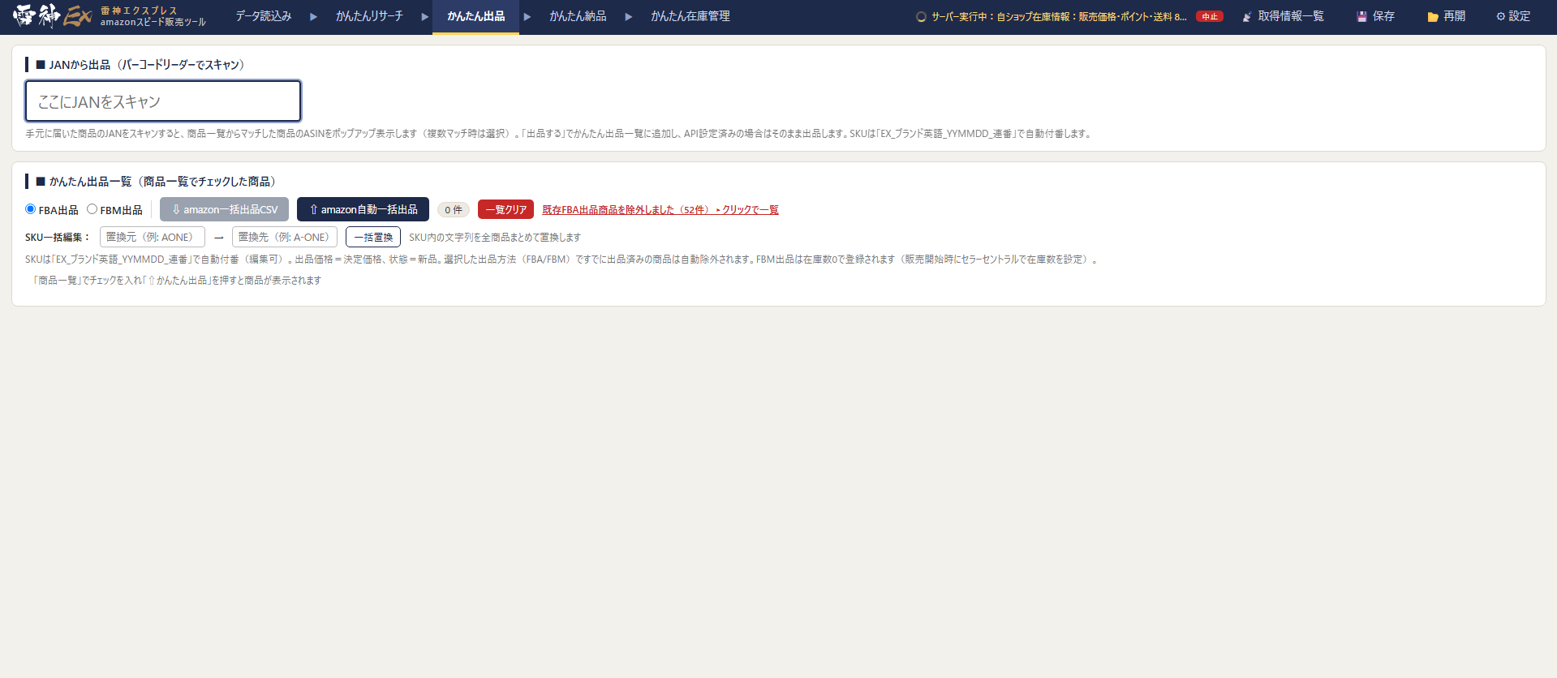
Task: Click the 雷神エクスプレス logo
Action: [110, 16]
